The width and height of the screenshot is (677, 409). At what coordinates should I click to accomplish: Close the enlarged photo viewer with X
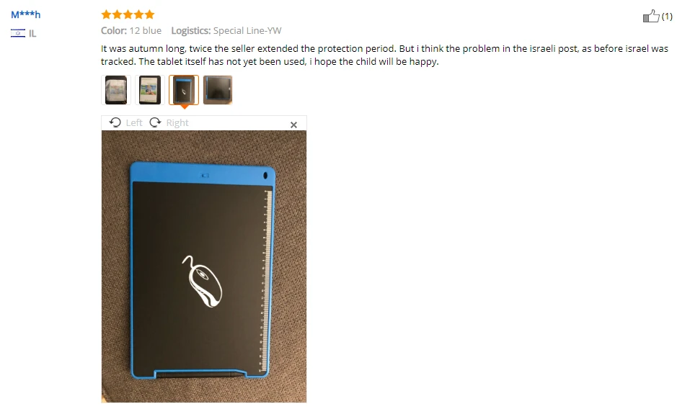click(293, 125)
